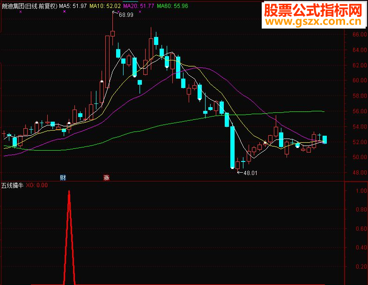
Task: Click the 52.00 price axis label
Action: click(x=360, y=142)
